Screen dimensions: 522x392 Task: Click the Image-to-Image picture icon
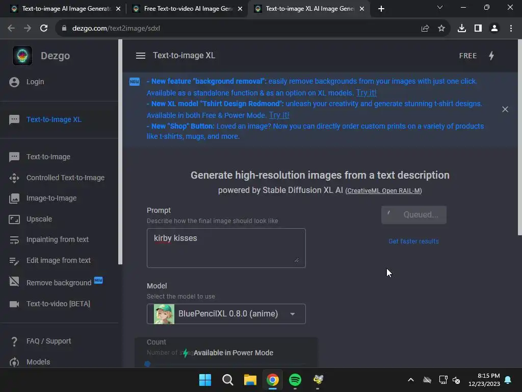tap(14, 199)
